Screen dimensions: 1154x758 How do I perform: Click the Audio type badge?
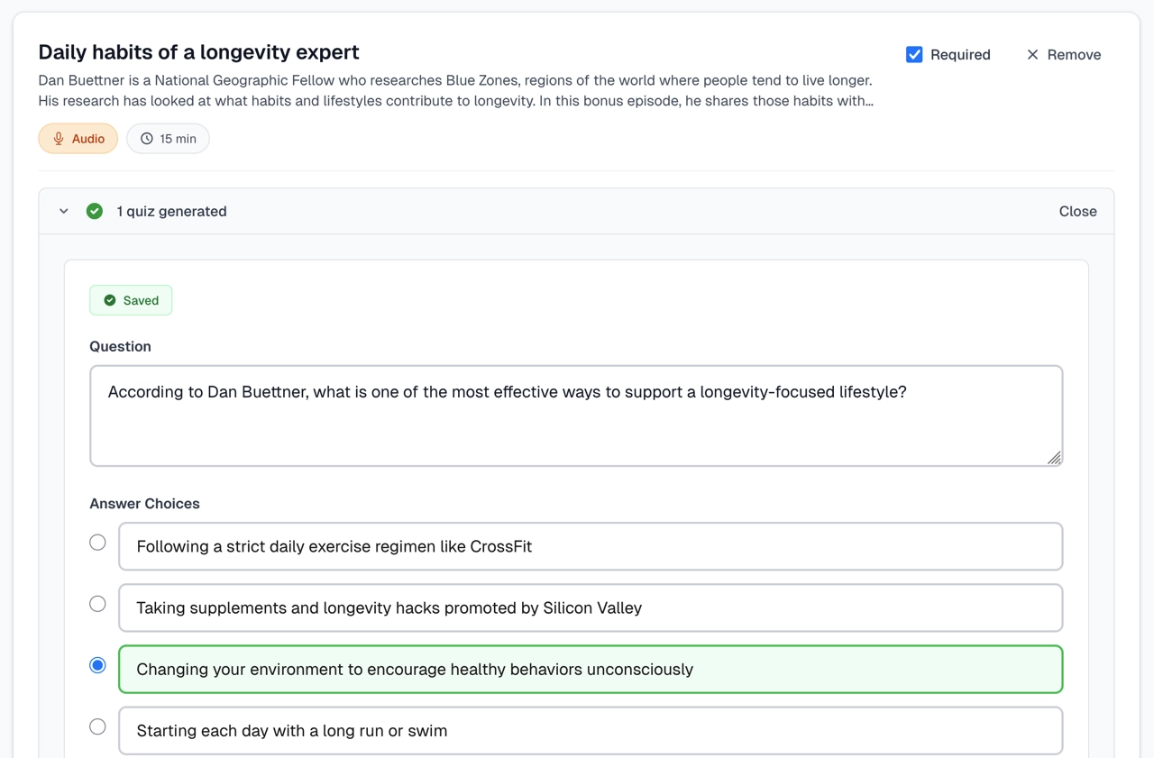tap(78, 139)
